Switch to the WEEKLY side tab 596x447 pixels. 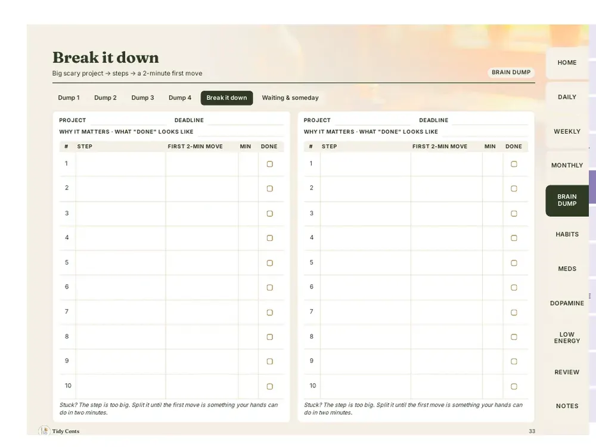(567, 132)
